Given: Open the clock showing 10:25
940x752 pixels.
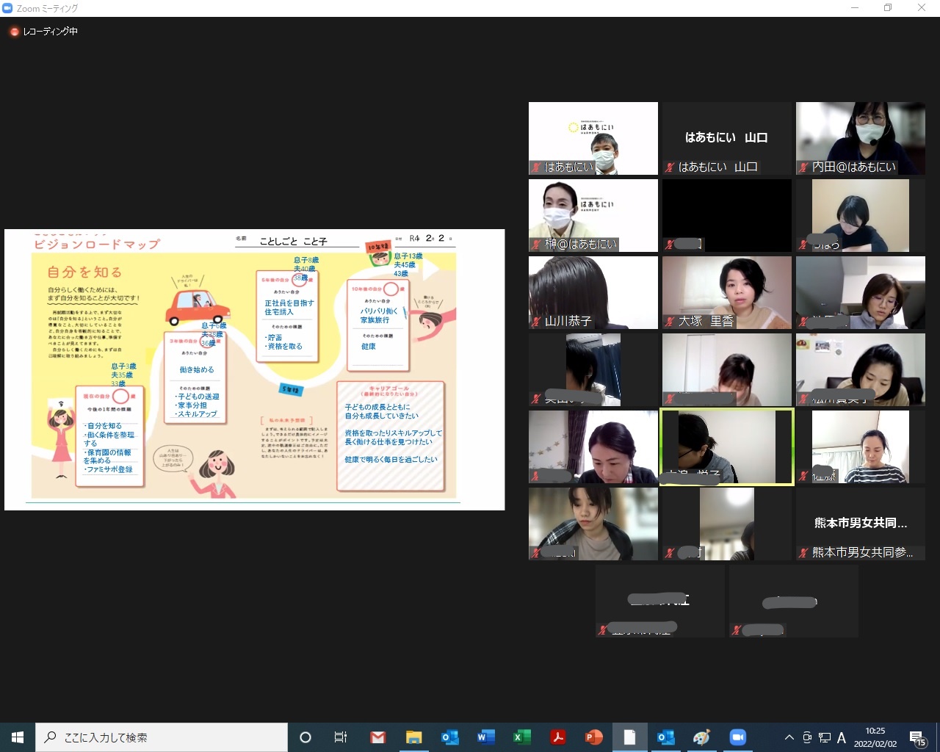Looking at the screenshot, I should (875, 737).
